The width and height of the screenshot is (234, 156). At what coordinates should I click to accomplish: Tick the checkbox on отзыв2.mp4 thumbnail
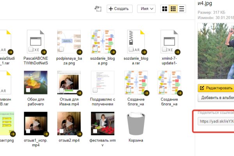(x=61, y=131)
